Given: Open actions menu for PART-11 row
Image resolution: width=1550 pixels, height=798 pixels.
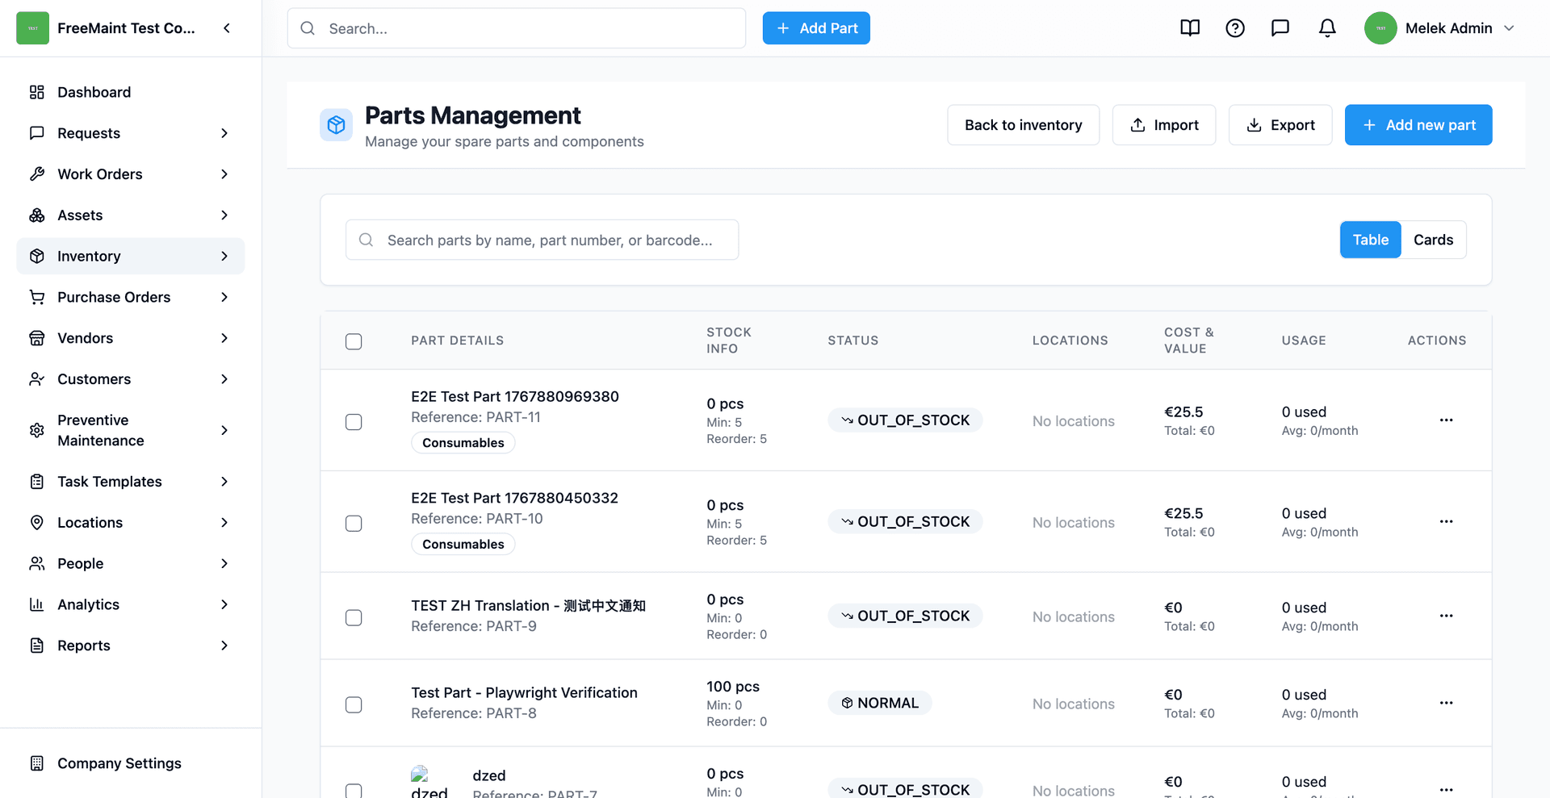Looking at the screenshot, I should click(x=1446, y=420).
